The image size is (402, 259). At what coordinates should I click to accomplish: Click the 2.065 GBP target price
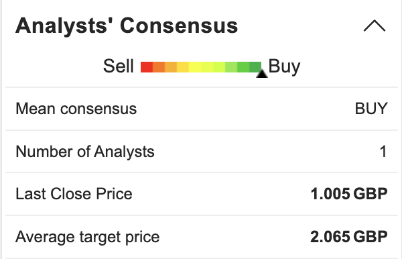click(x=348, y=237)
